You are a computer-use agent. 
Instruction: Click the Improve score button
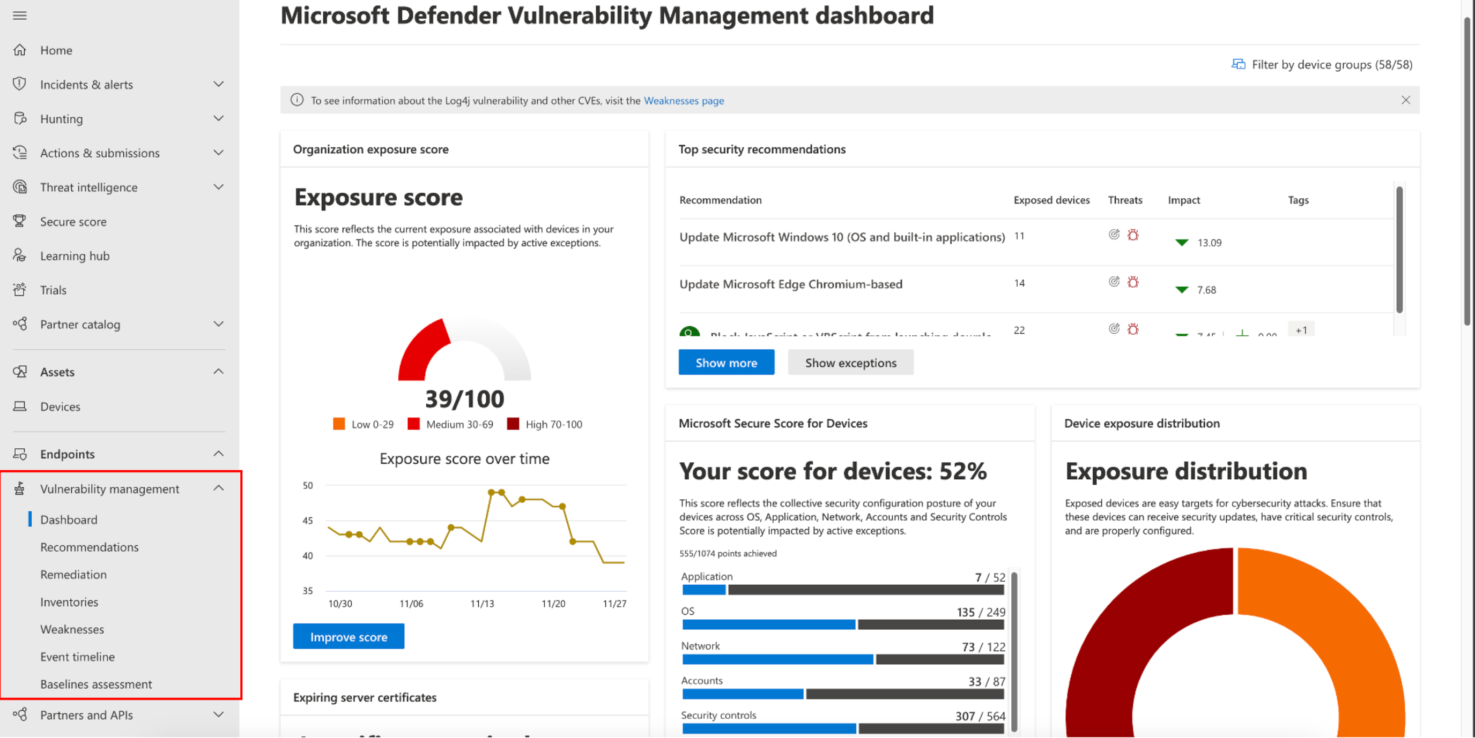click(349, 636)
